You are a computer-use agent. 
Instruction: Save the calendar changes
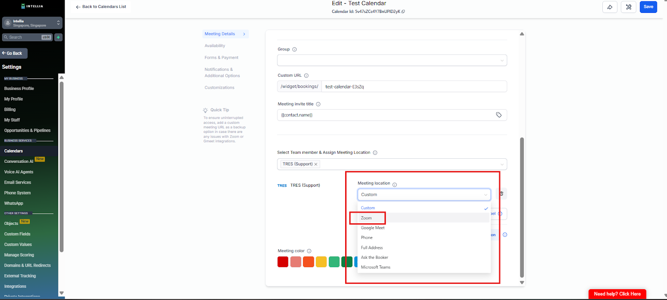pos(648,7)
